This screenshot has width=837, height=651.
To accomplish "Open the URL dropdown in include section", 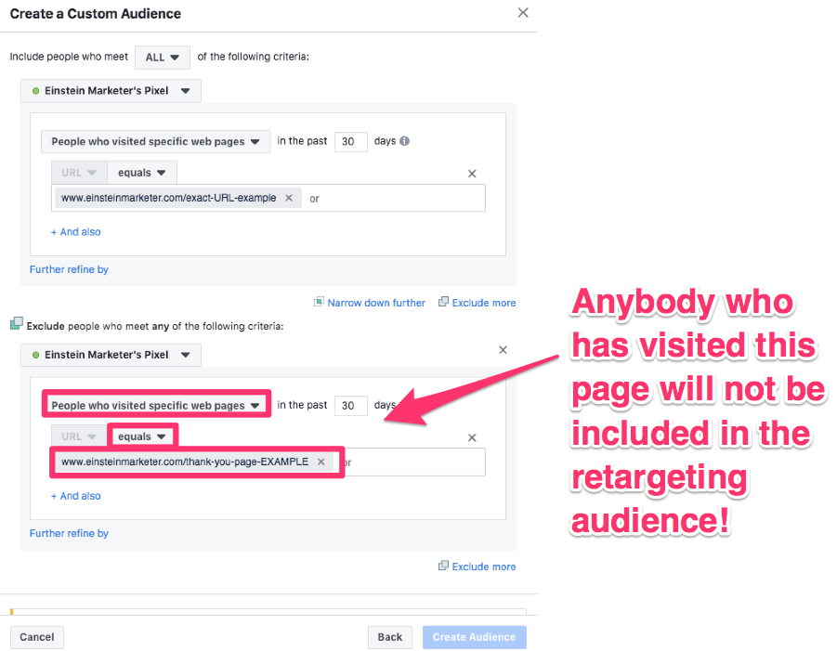I will tap(79, 173).
